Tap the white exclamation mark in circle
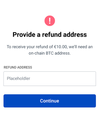 click(x=50, y=21)
